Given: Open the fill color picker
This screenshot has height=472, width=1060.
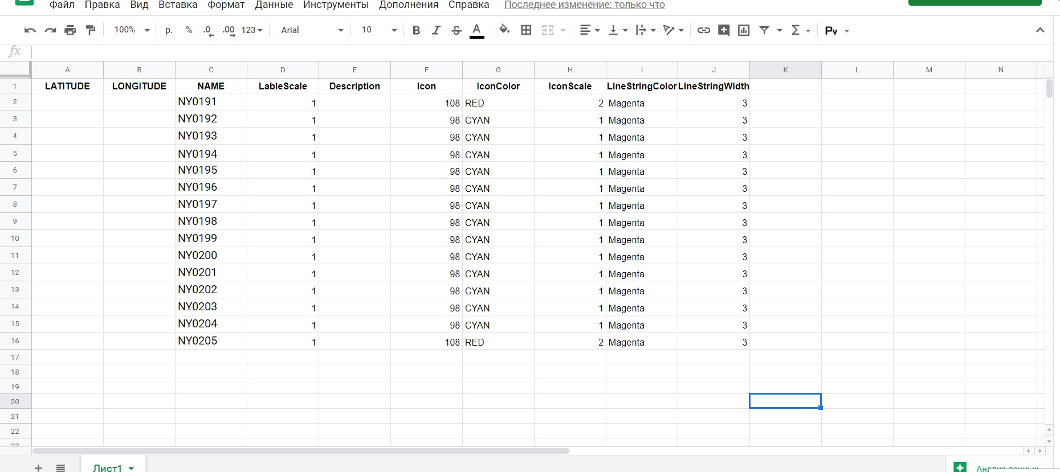Looking at the screenshot, I should [x=504, y=30].
